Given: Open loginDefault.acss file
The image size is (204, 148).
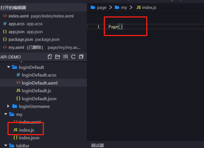Looking at the screenshot, I should (39, 75).
